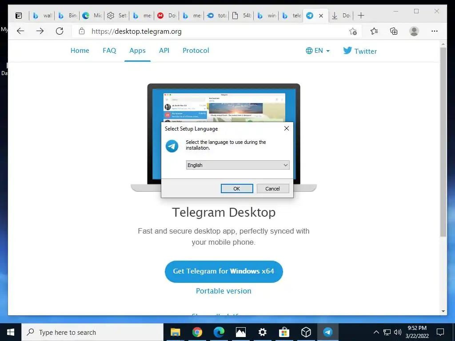
Task: Expand the EN language menu
Action: [x=318, y=51]
